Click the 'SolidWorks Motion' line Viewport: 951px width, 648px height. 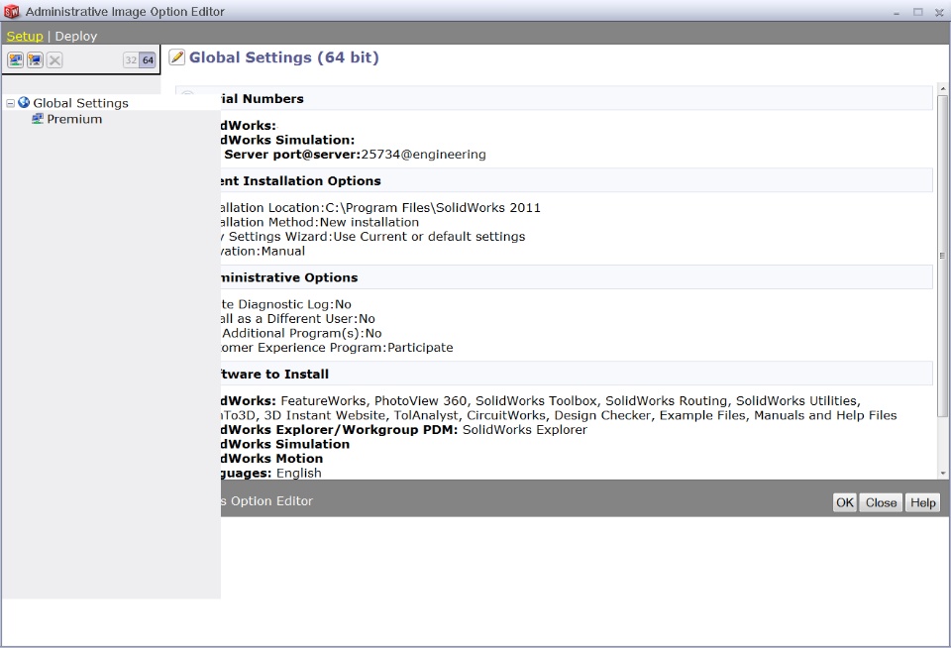click(x=271, y=459)
